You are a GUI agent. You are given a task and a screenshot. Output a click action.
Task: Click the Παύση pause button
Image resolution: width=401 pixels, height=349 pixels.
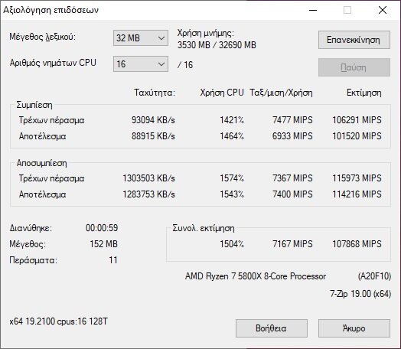pyautogui.click(x=354, y=67)
